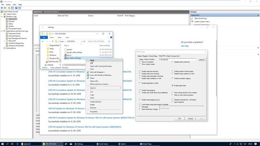Select Hardware Events log icon

click(x=7, y=33)
